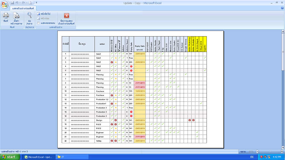Image resolution: width=285 pixels, height=160 pixels.
Task: Enable the แสดงระยะขอบ show margins checkbox
Action: (38, 23)
